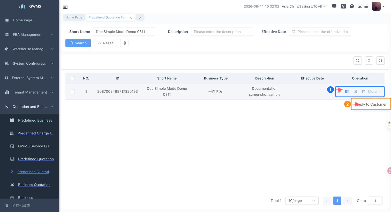Choose Apply to Customer menu item

pos(371,104)
